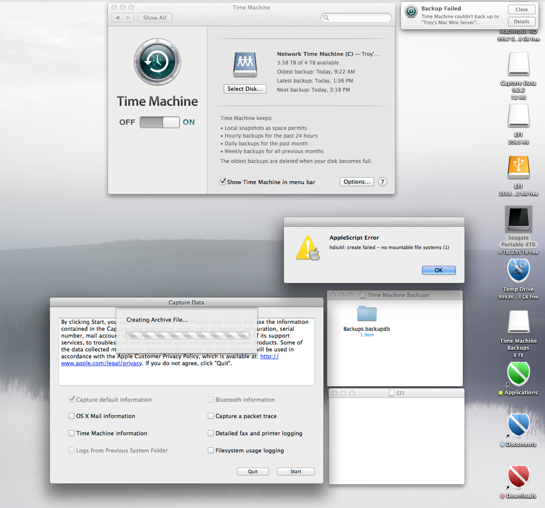Check the Time Machine information checkbox
This screenshot has height=508, width=545.
[71, 433]
